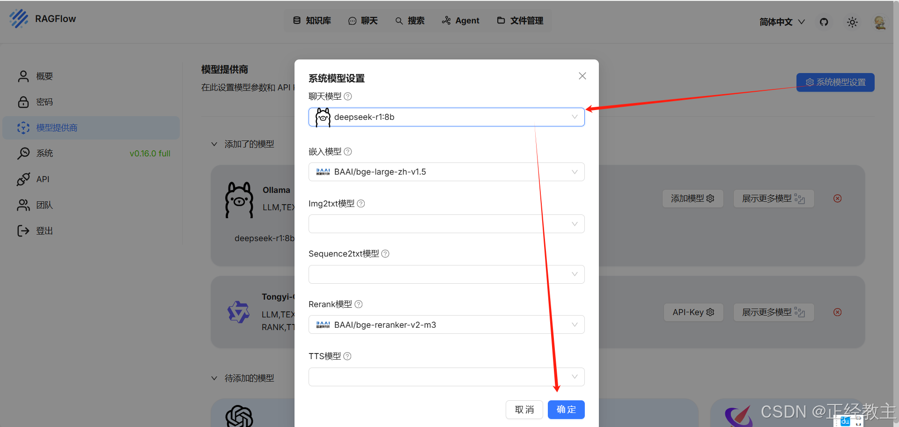Click the help icon next to TTS模型
The image size is (899, 427).
[x=347, y=356]
